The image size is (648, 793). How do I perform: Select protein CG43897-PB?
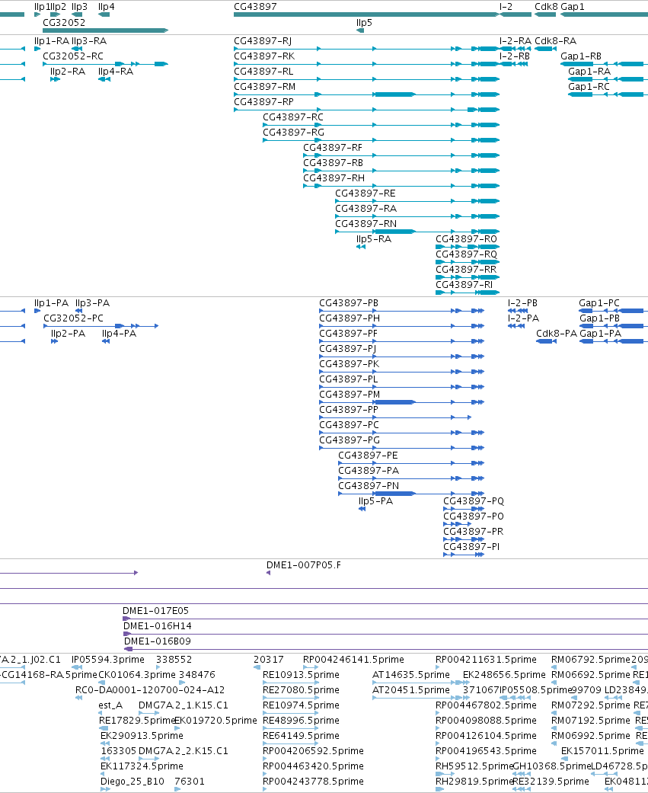(x=402, y=311)
